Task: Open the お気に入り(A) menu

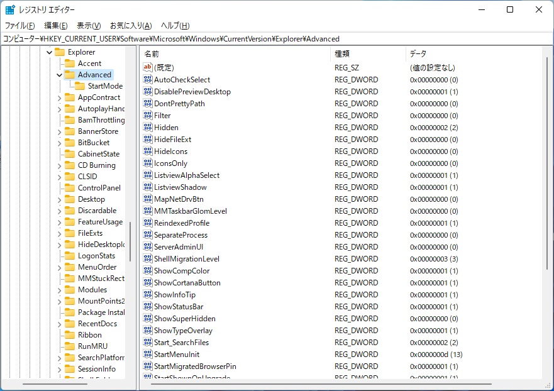Action: tap(131, 25)
